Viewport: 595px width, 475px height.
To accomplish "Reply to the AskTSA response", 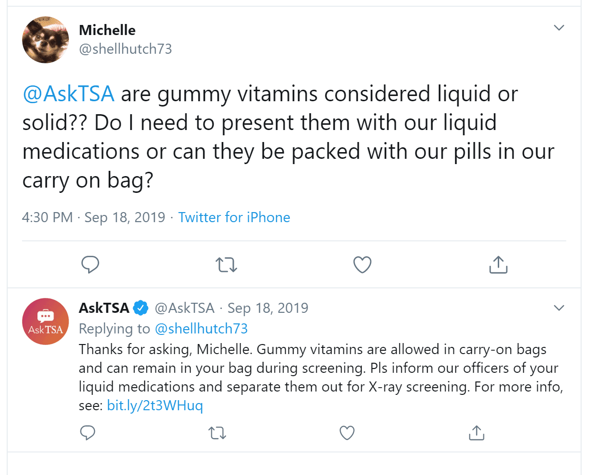I will (x=88, y=433).
